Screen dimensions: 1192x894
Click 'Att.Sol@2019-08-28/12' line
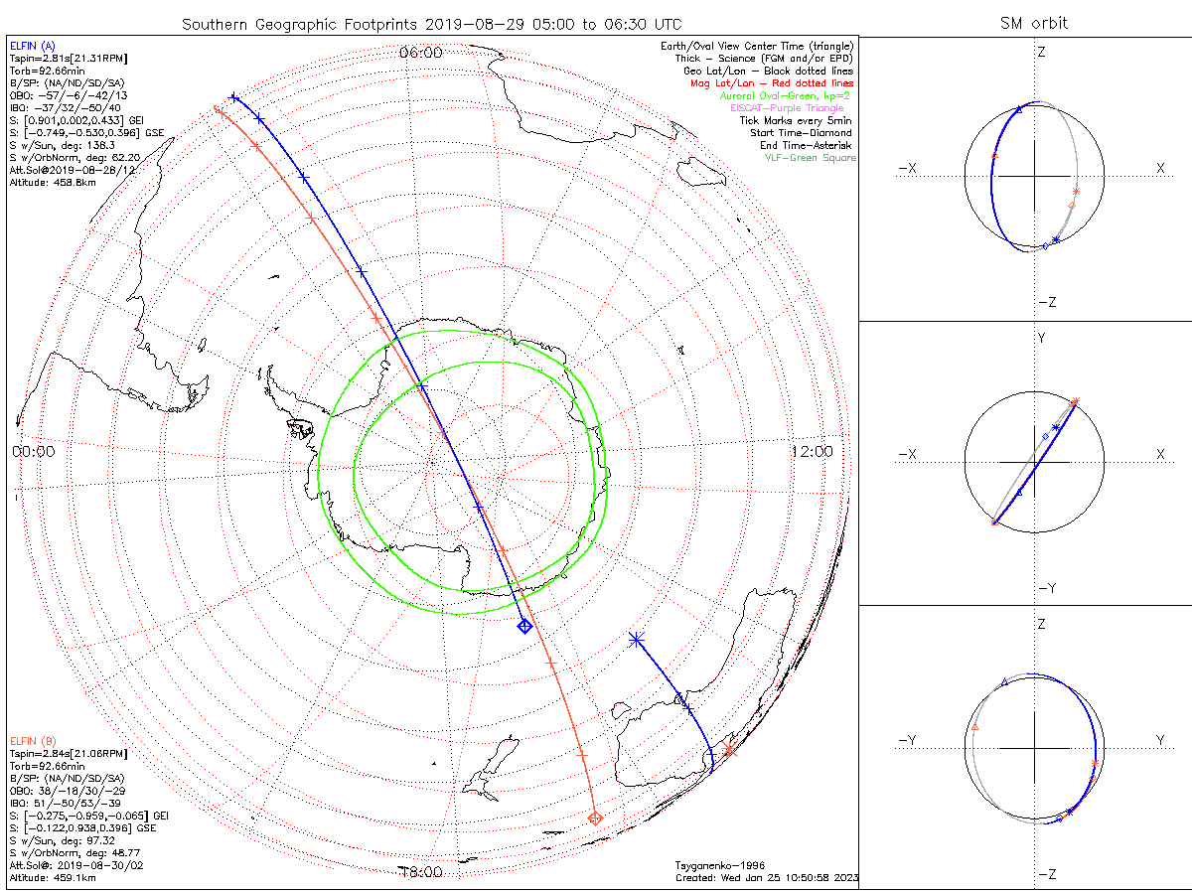pyautogui.click(x=73, y=170)
